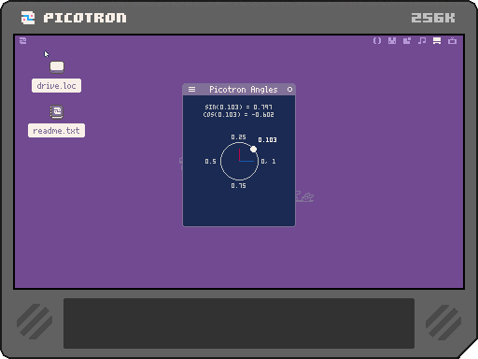Click the white angle handle on the circle
Image resolution: width=478 pixels, height=359 pixels.
[x=253, y=150]
